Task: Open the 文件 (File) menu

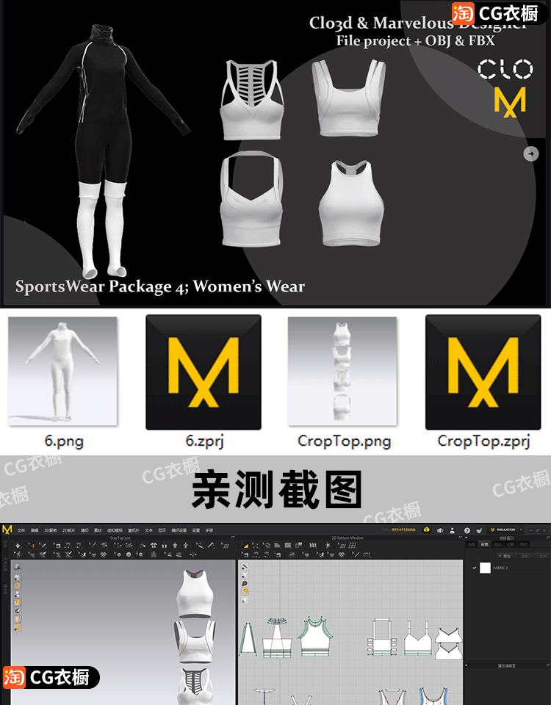Action: click(21, 529)
